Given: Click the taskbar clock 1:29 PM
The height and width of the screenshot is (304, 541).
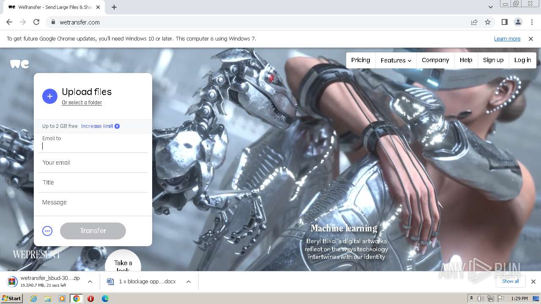Looking at the screenshot, I should [519, 299].
